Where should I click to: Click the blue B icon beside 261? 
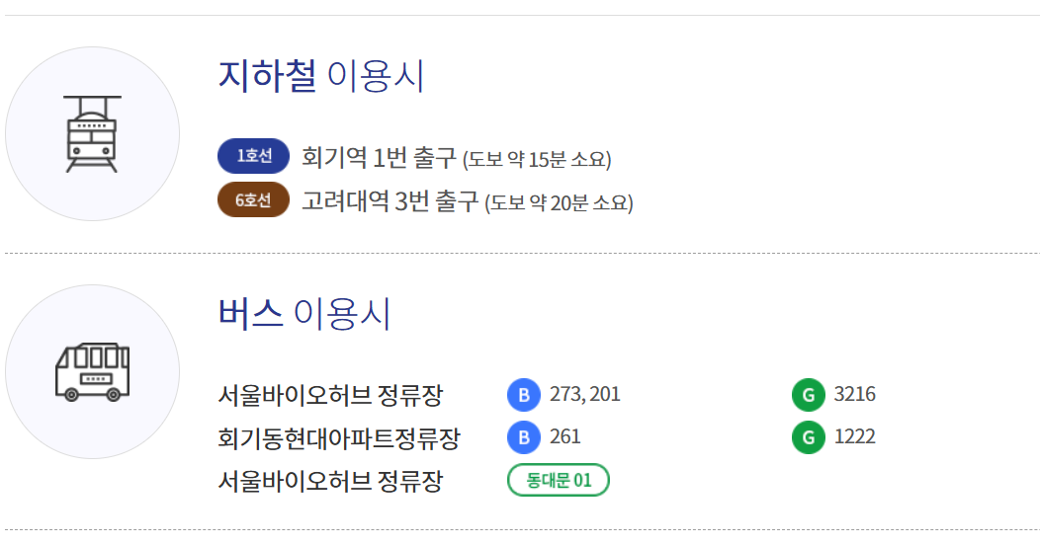524,437
